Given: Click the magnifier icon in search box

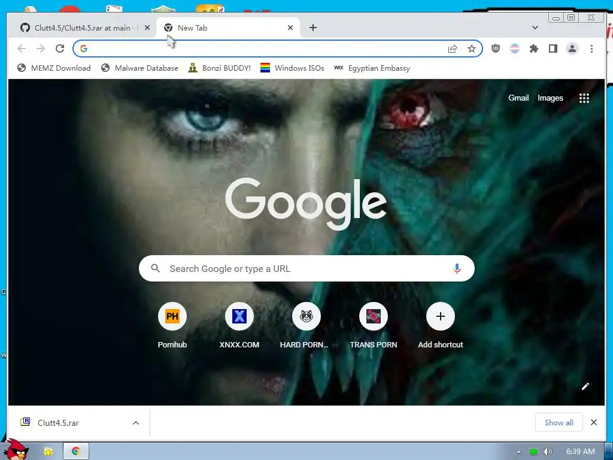Looking at the screenshot, I should [x=155, y=268].
